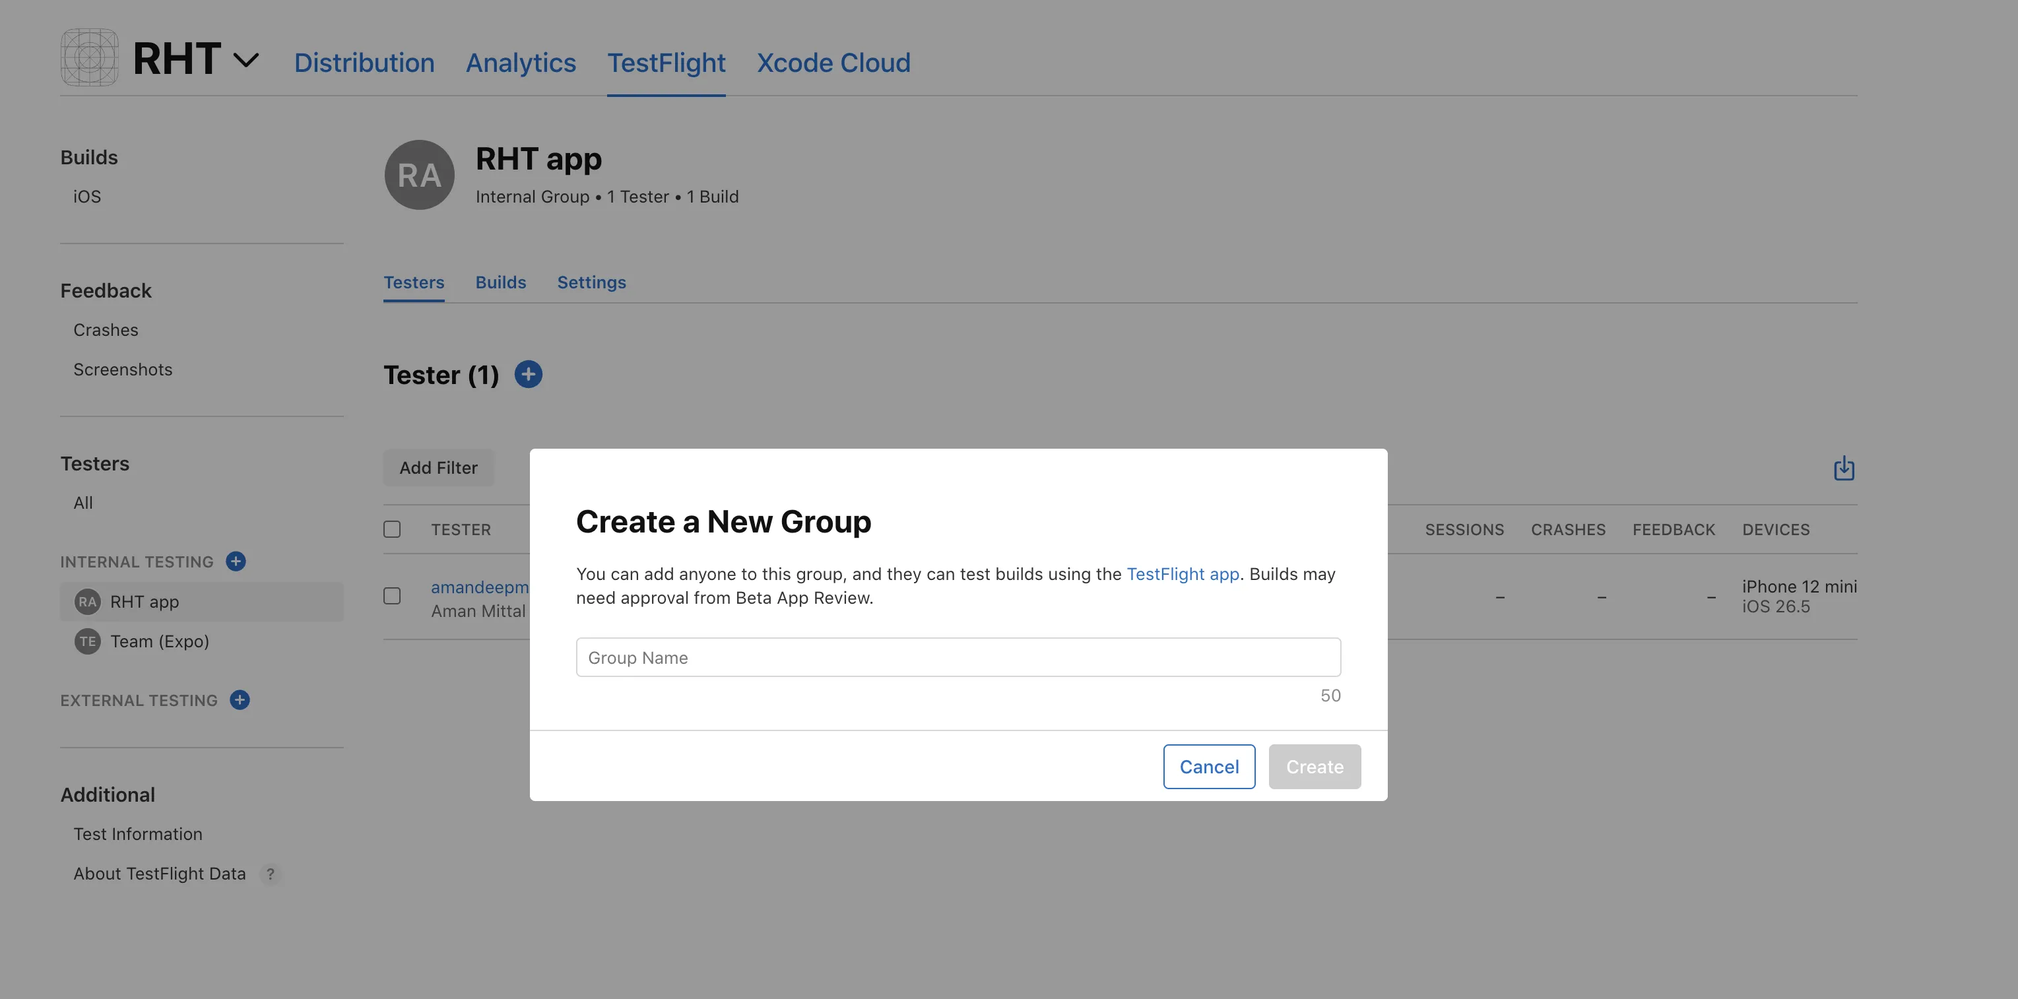
Task: Add a tester with the plus icon
Action: (528, 375)
